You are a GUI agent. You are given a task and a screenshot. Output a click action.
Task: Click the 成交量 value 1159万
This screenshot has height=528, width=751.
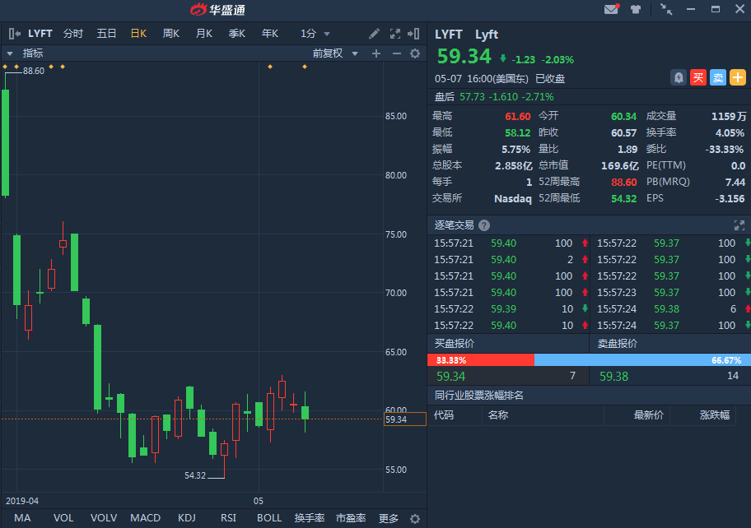coord(729,116)
